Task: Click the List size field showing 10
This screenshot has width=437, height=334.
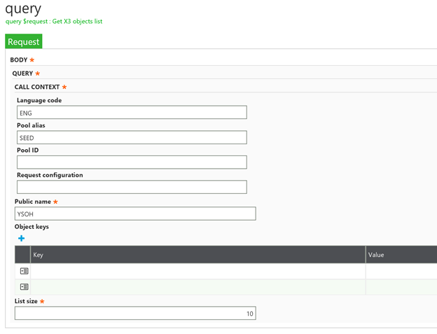Action: tap(135, 314)
